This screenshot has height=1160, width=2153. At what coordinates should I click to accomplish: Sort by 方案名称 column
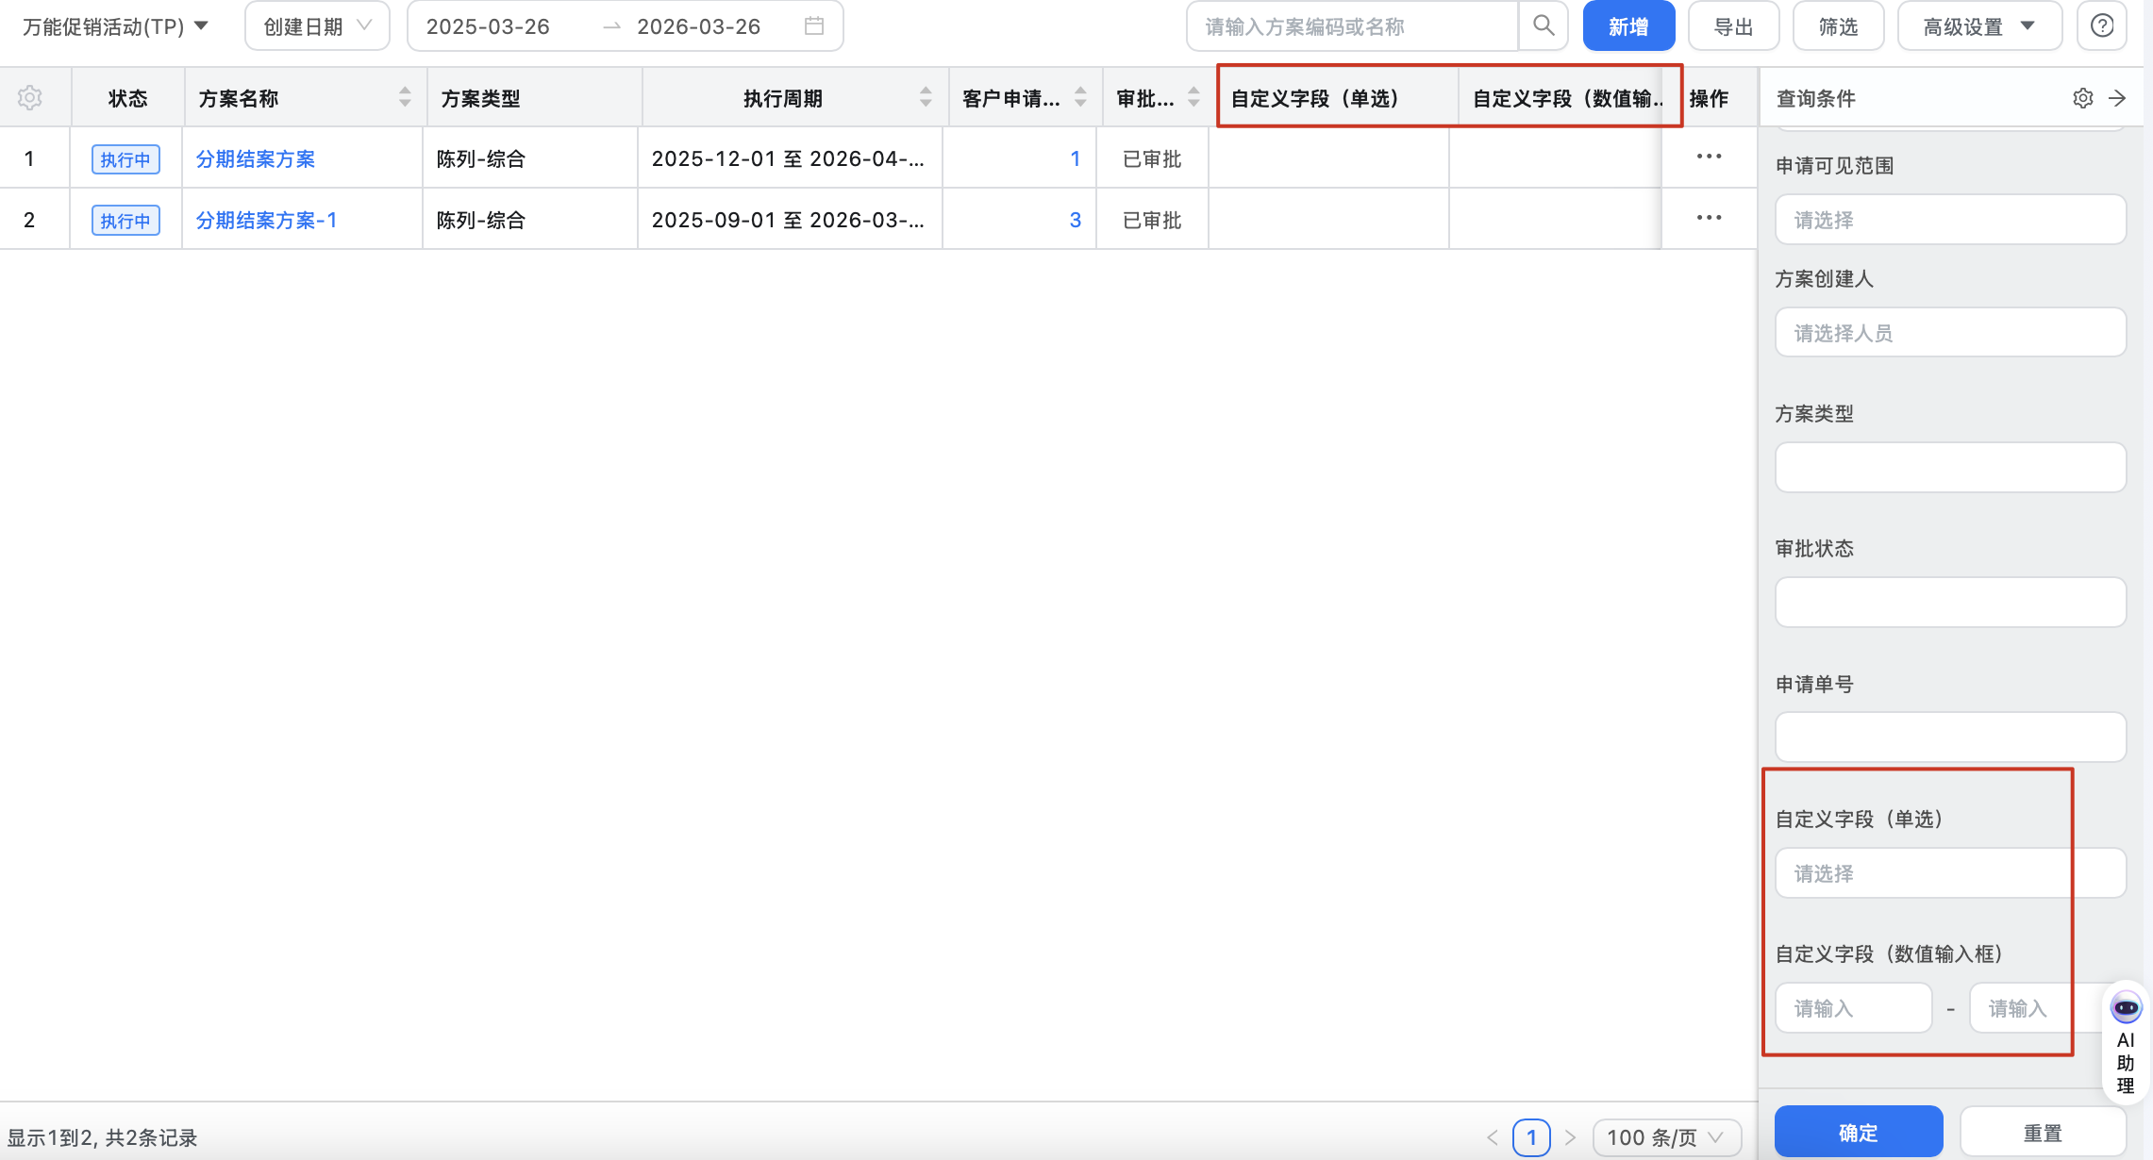click(x=405, y=97)
